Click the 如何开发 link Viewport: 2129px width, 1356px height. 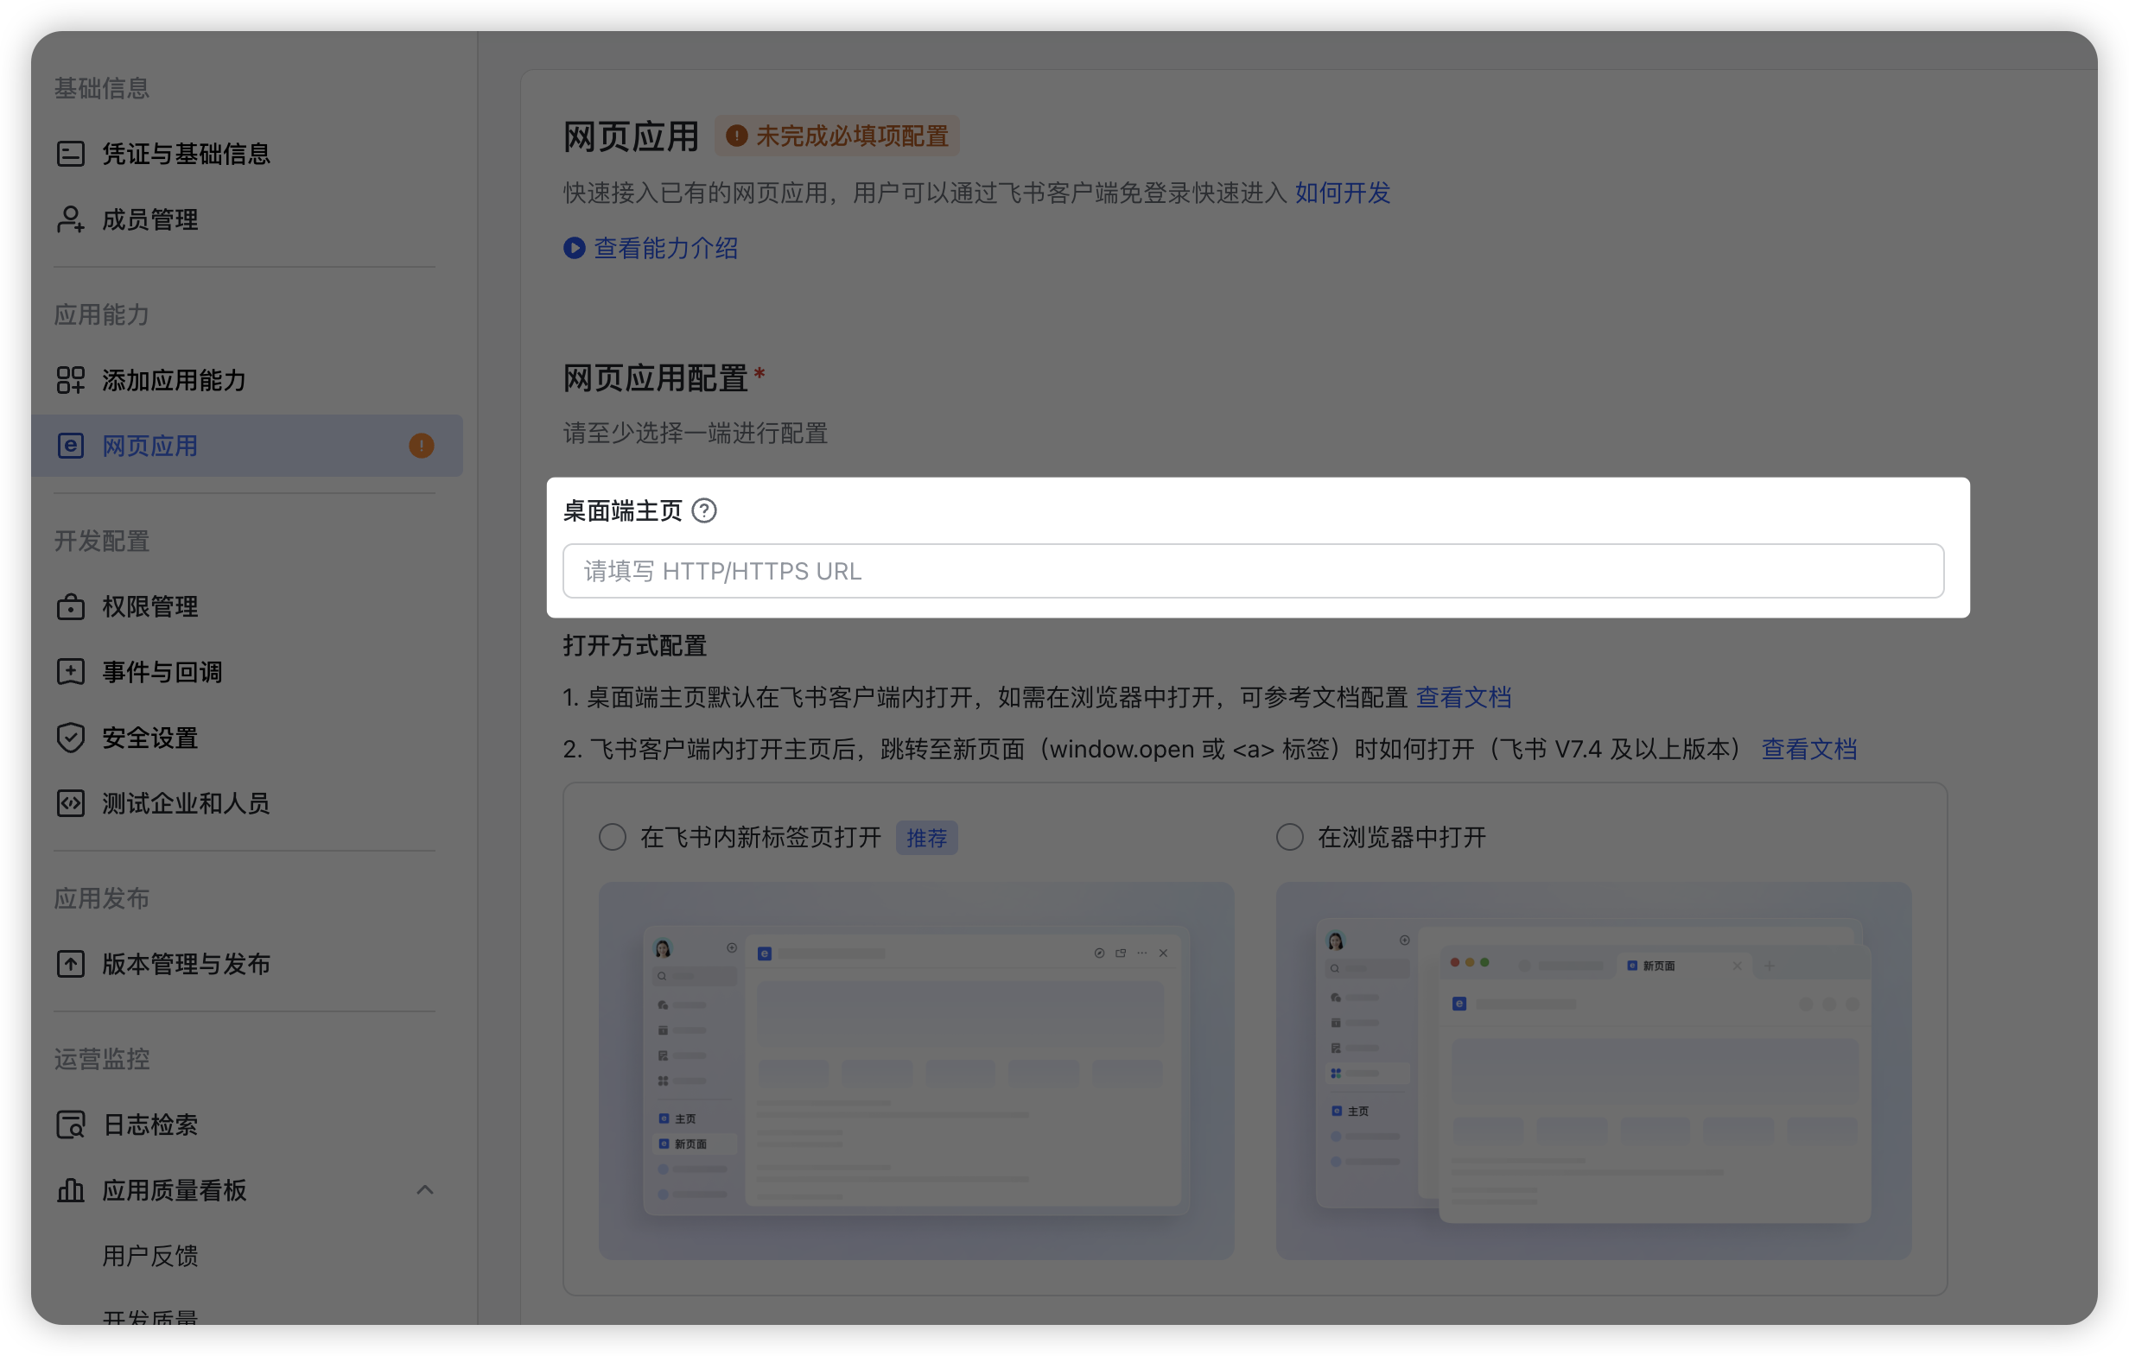point(1342,193)
